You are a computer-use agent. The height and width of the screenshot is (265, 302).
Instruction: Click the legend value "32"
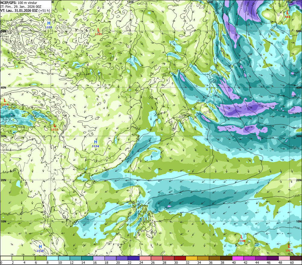[x=188, y=263]
